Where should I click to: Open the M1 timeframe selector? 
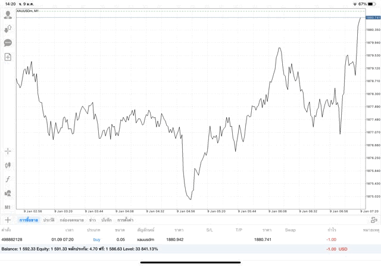[x=8, y=207]
